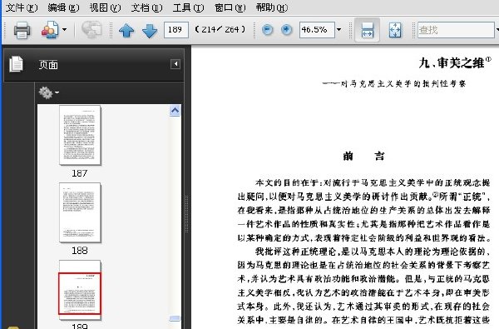Click the page number field showing 189

pos(176,30)
